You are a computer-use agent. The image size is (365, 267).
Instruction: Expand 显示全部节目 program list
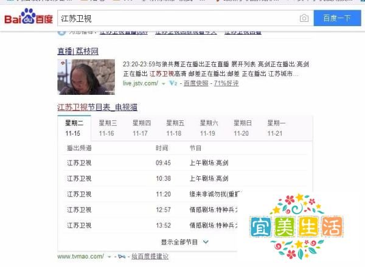coord(184,242)
